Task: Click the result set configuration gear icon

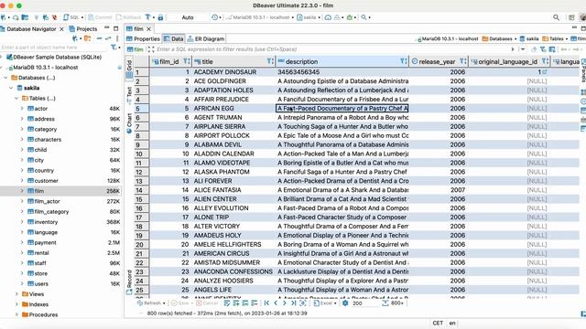Action: (x=345, y=303)
